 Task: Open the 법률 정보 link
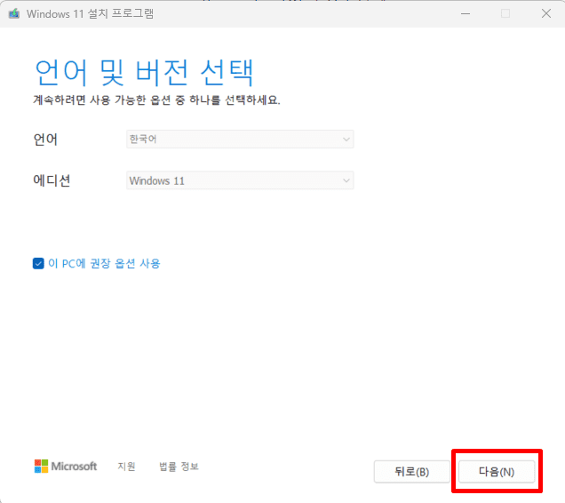point(179,467)
